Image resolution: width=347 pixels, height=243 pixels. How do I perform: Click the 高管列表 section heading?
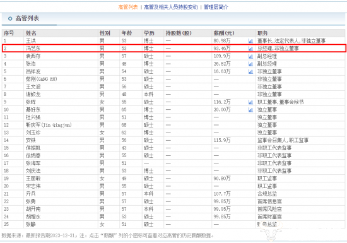27,18
